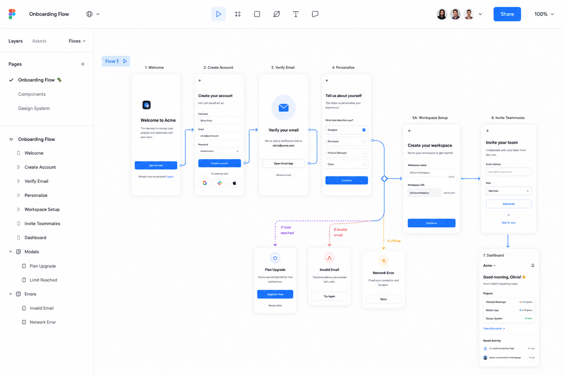Expand the Personalize layer
Screen dimensions: 563x375
click(x=19, y=195)
